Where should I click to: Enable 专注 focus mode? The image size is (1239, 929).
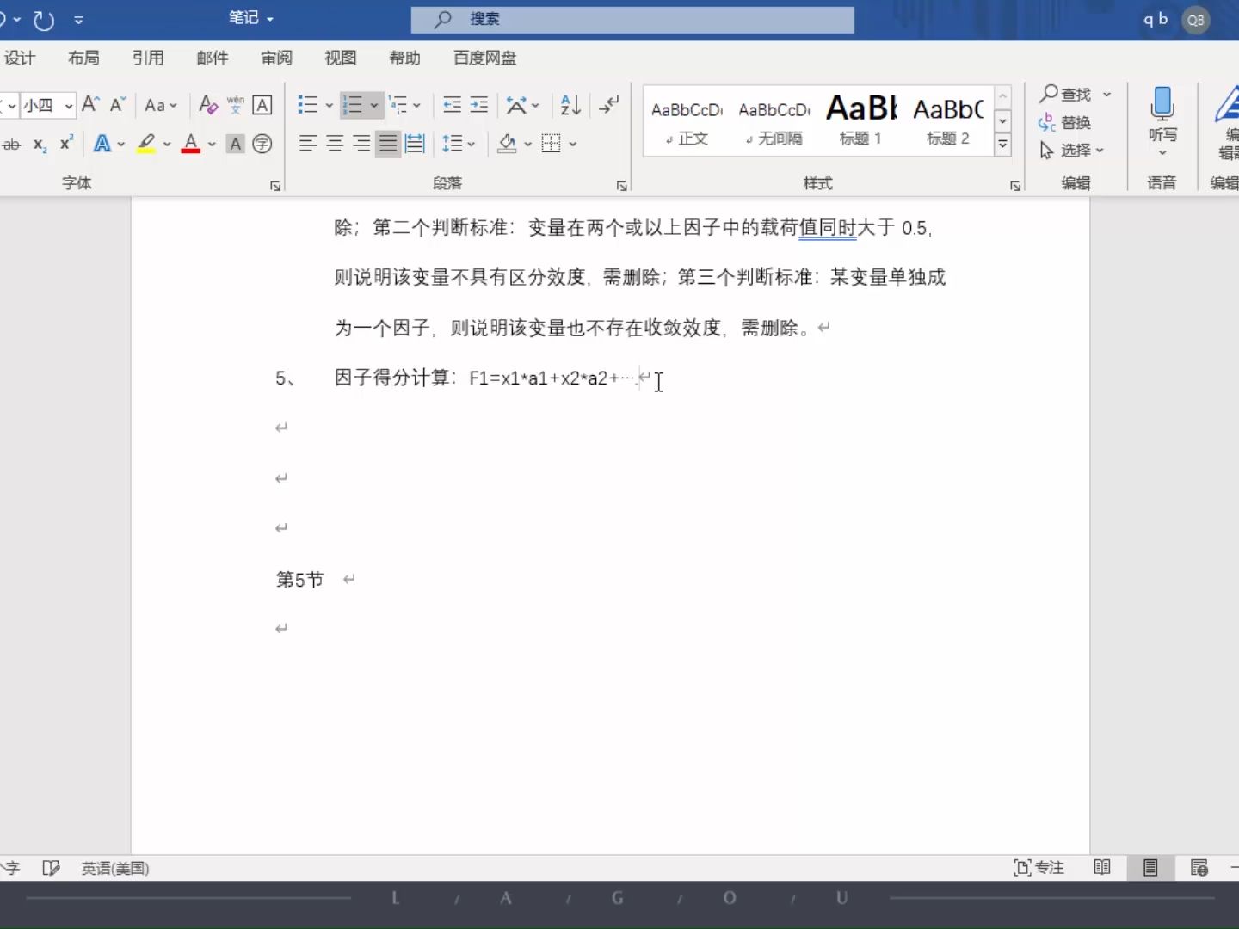[1039, 868]
